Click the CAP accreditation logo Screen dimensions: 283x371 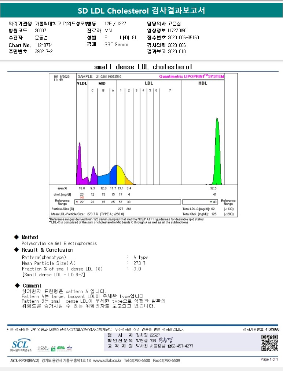[43, 348]
